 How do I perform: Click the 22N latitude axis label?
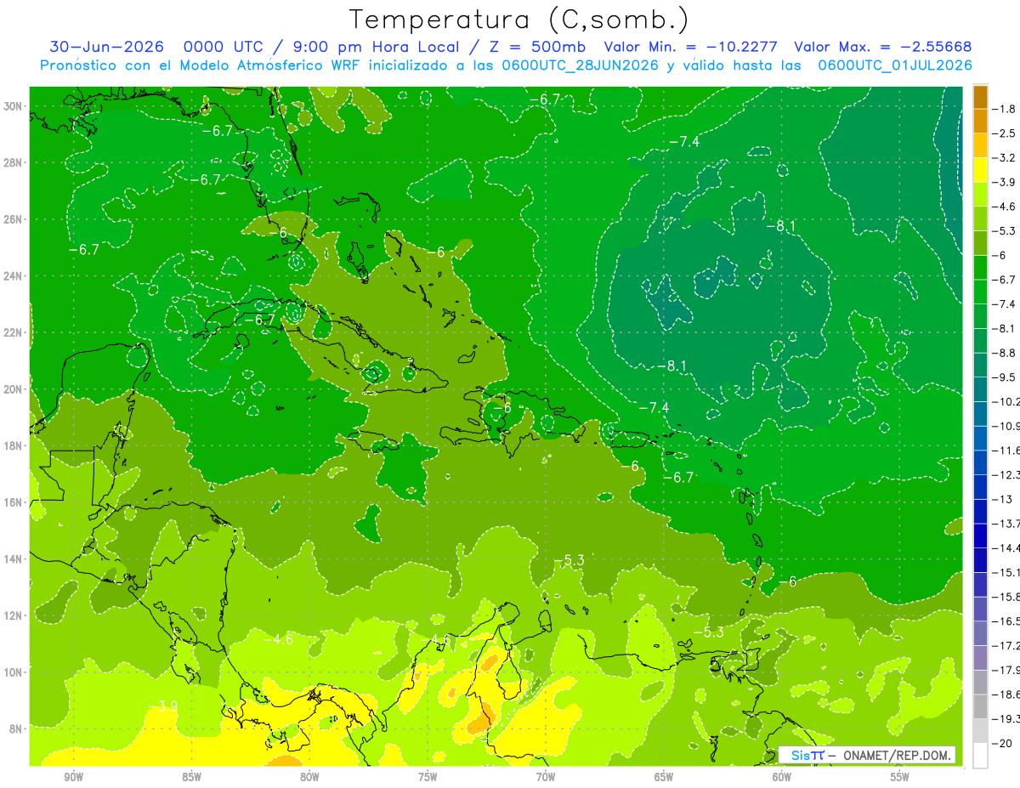[14, 332]
